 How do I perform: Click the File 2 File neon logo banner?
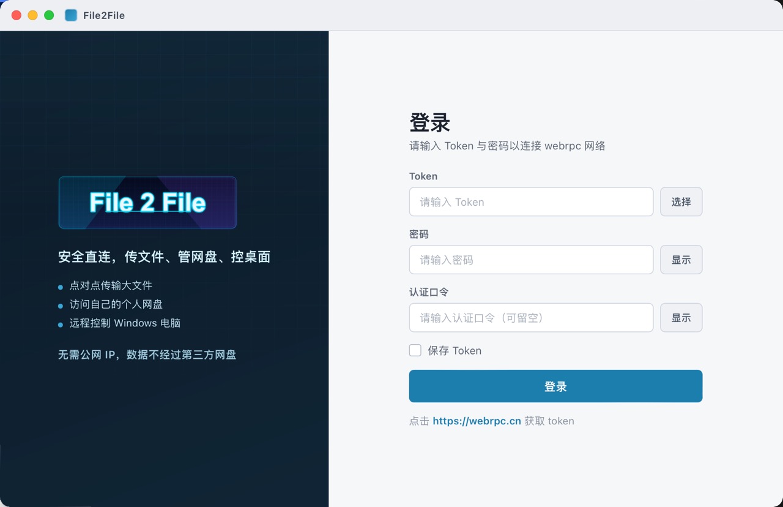[147, 203]
